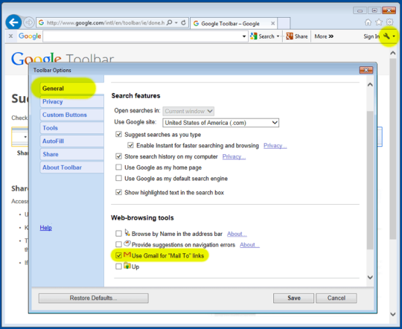Click About link for Browse by Name

pyautogui.click(x=237, y=234)
